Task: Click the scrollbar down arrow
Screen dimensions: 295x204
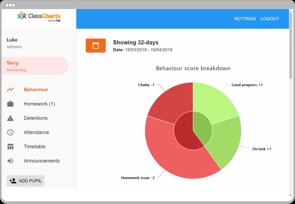Action: pyautogui.click(x=291, y=196)
